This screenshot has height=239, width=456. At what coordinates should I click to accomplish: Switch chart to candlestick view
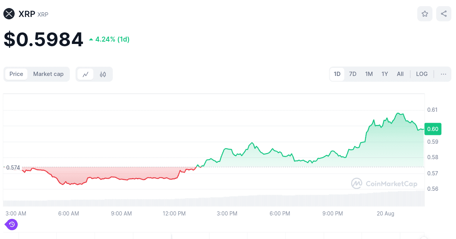pyautogui.click(x=103, y=74)
